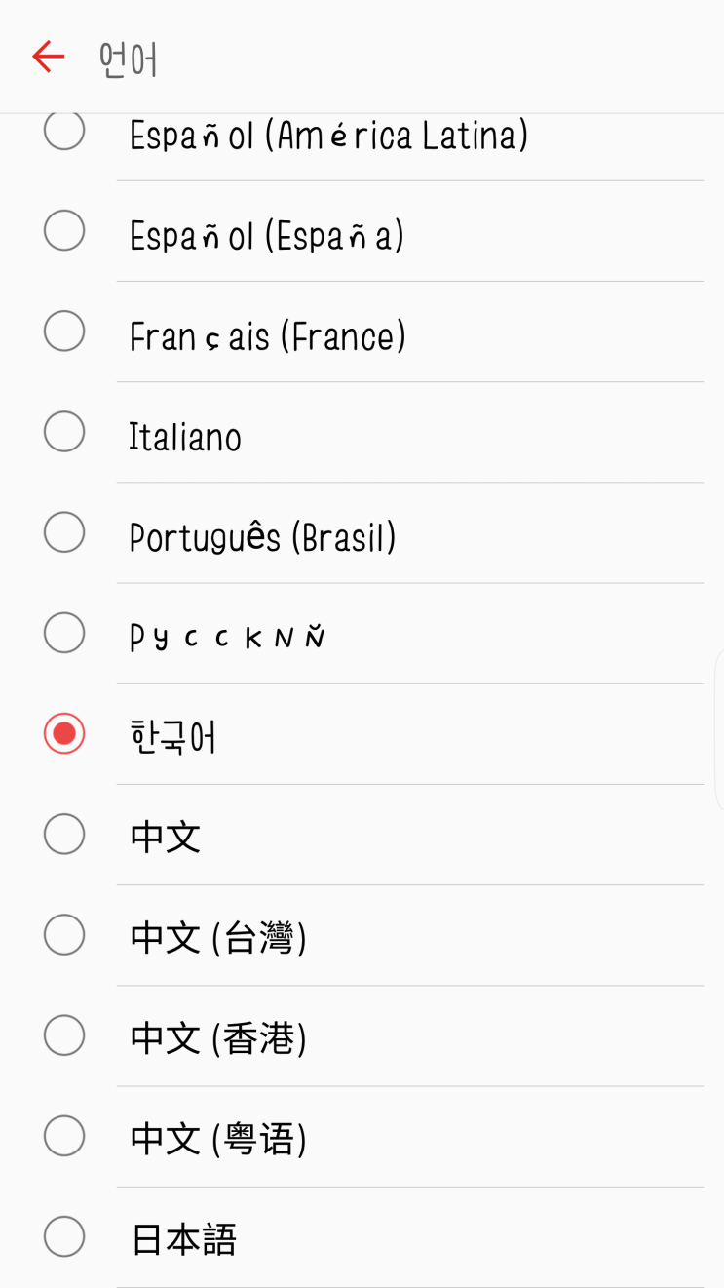Image resolution: width=724 pixels, height=1288 pixels.
Task: Tap the 日本語 language label
Action: click(183, 1239)
